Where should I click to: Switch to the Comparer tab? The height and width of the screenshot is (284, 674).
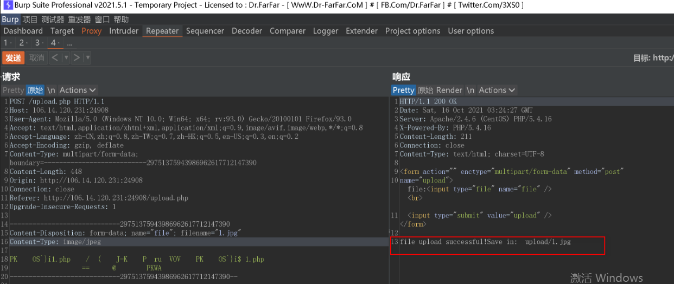(288, 31)
